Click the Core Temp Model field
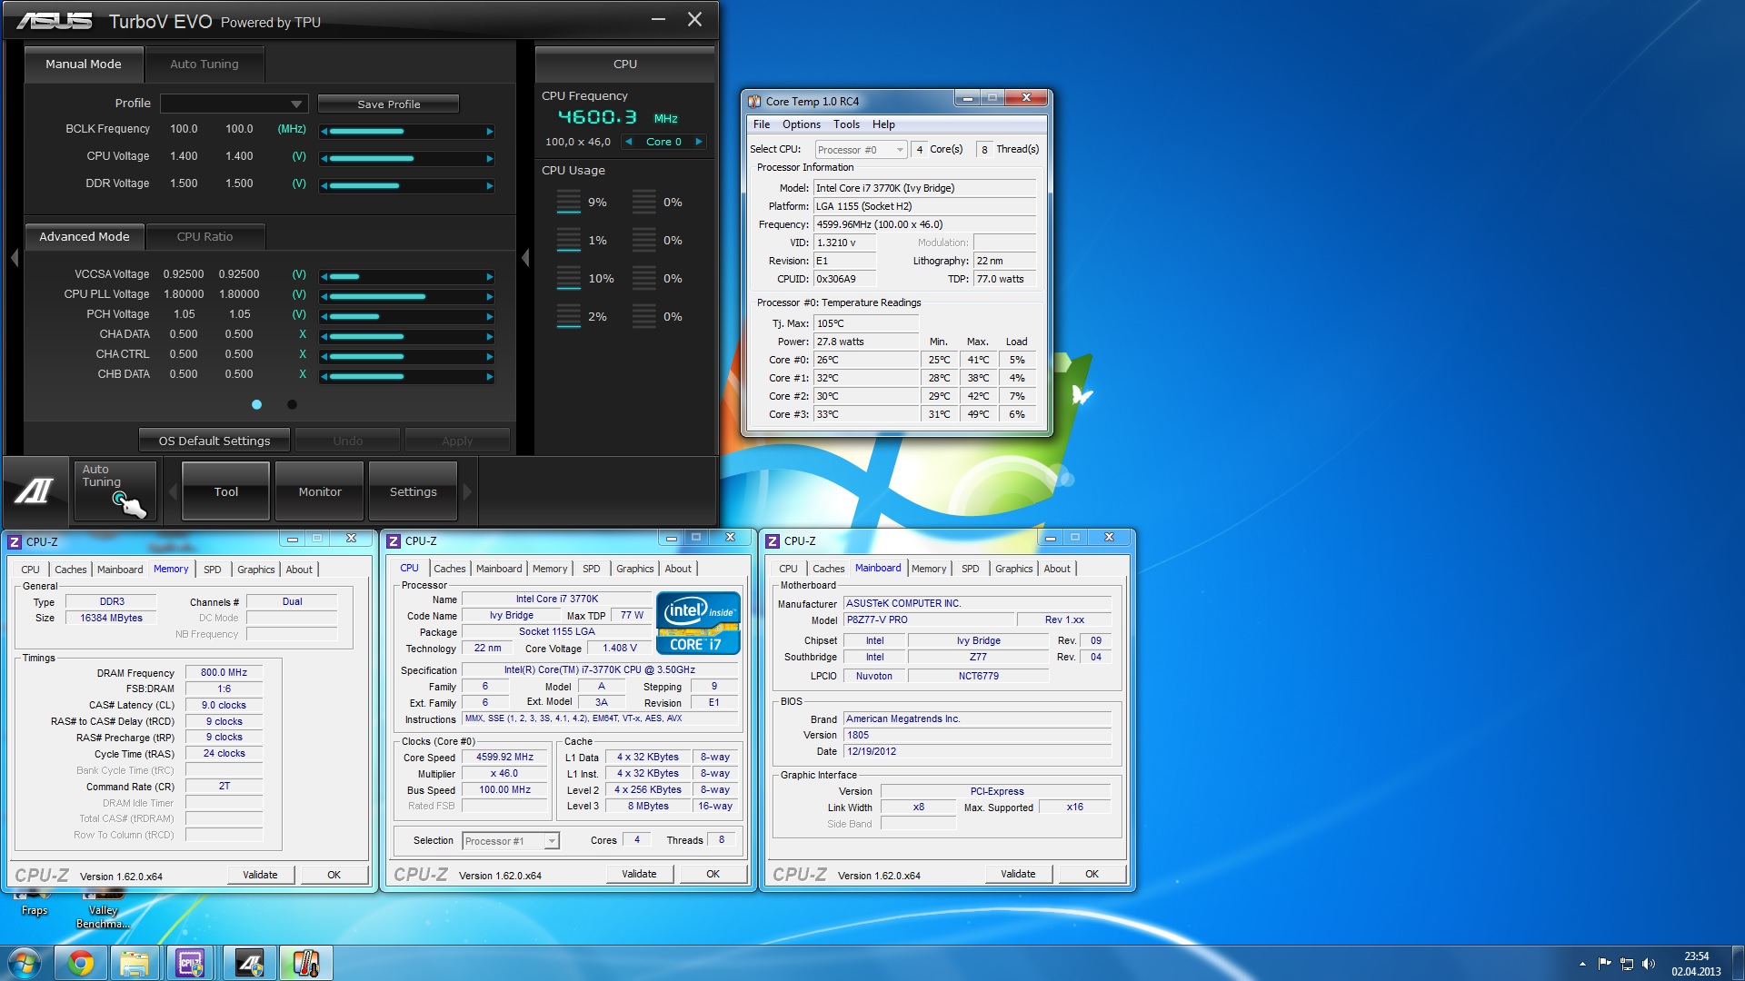The image size is (1745, 981). pos(924,188)
